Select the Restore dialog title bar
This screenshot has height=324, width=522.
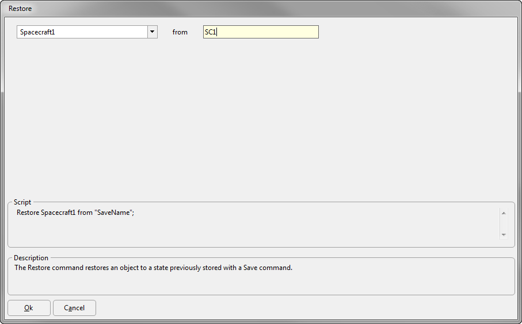(261, 8)
